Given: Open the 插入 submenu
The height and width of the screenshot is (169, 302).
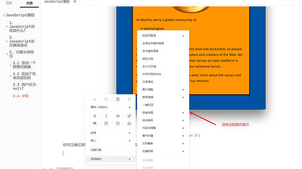Looking at the screenshot, I should point(110,141).
